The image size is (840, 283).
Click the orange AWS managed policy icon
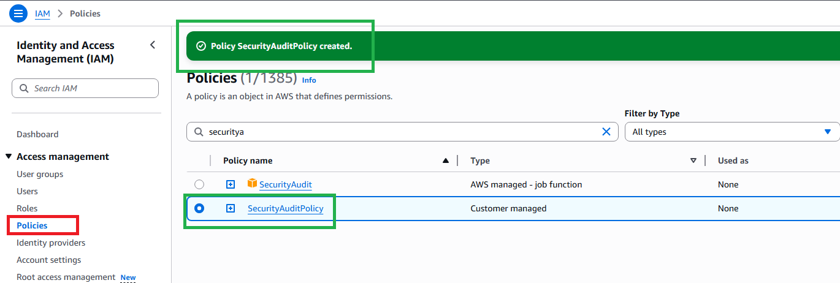[252, 183]
